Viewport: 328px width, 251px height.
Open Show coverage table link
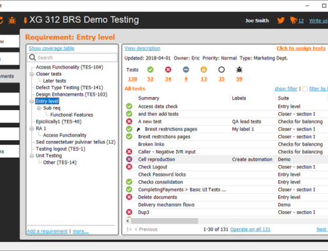pyautogui.click(x=52, y=48)
